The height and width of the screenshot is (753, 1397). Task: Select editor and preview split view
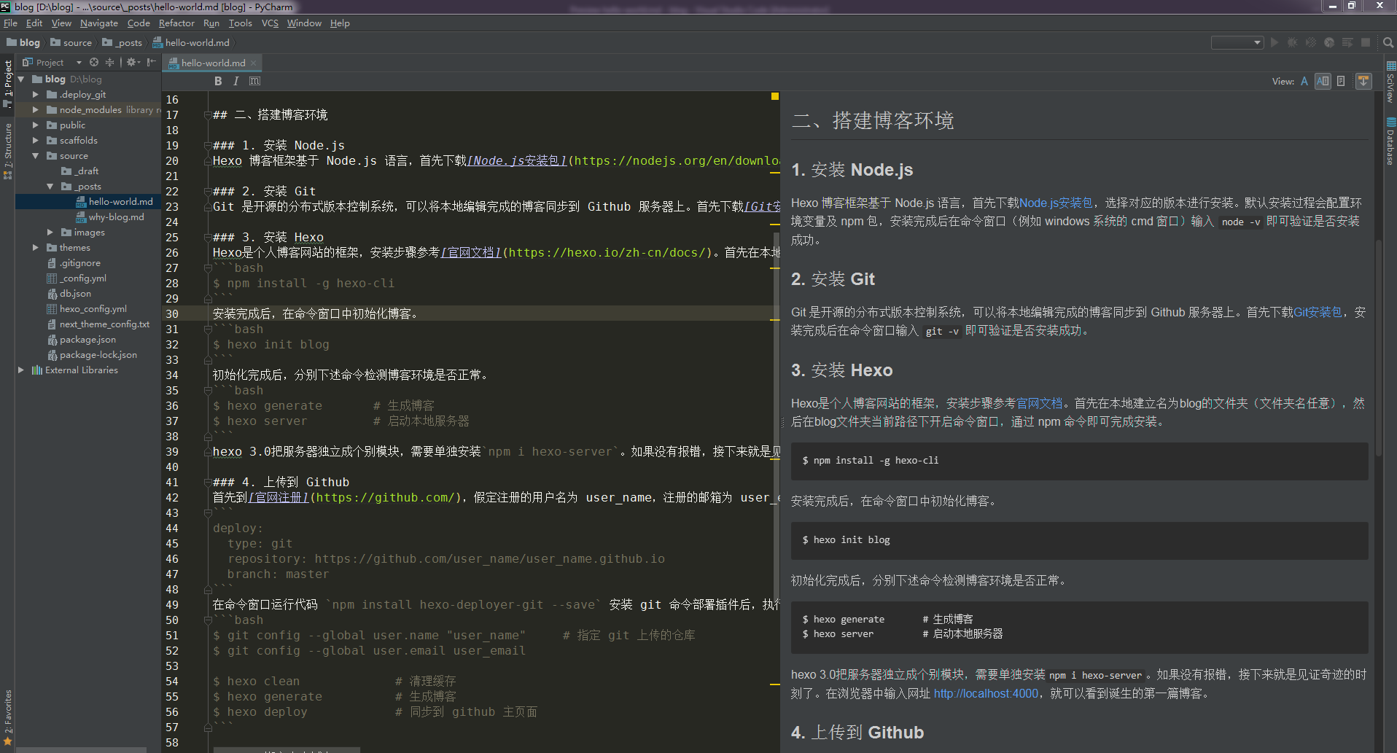point(1323,81)
